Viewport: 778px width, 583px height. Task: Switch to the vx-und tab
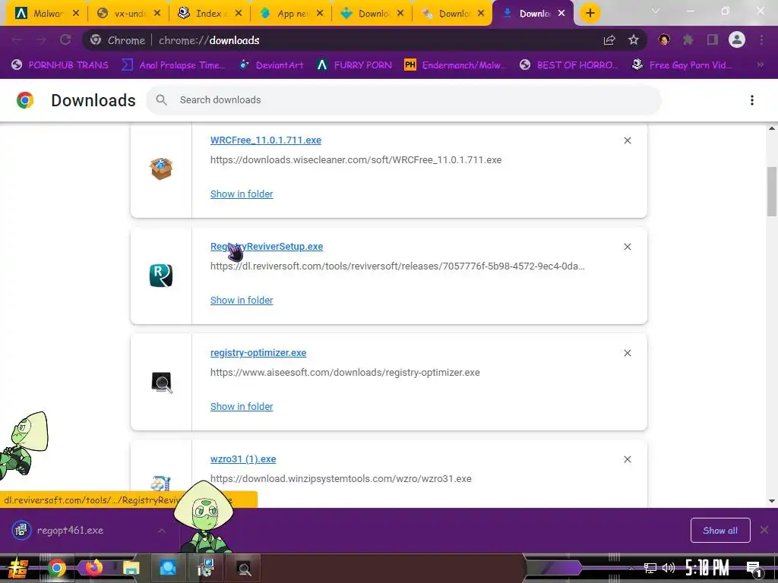pos(129,14)
